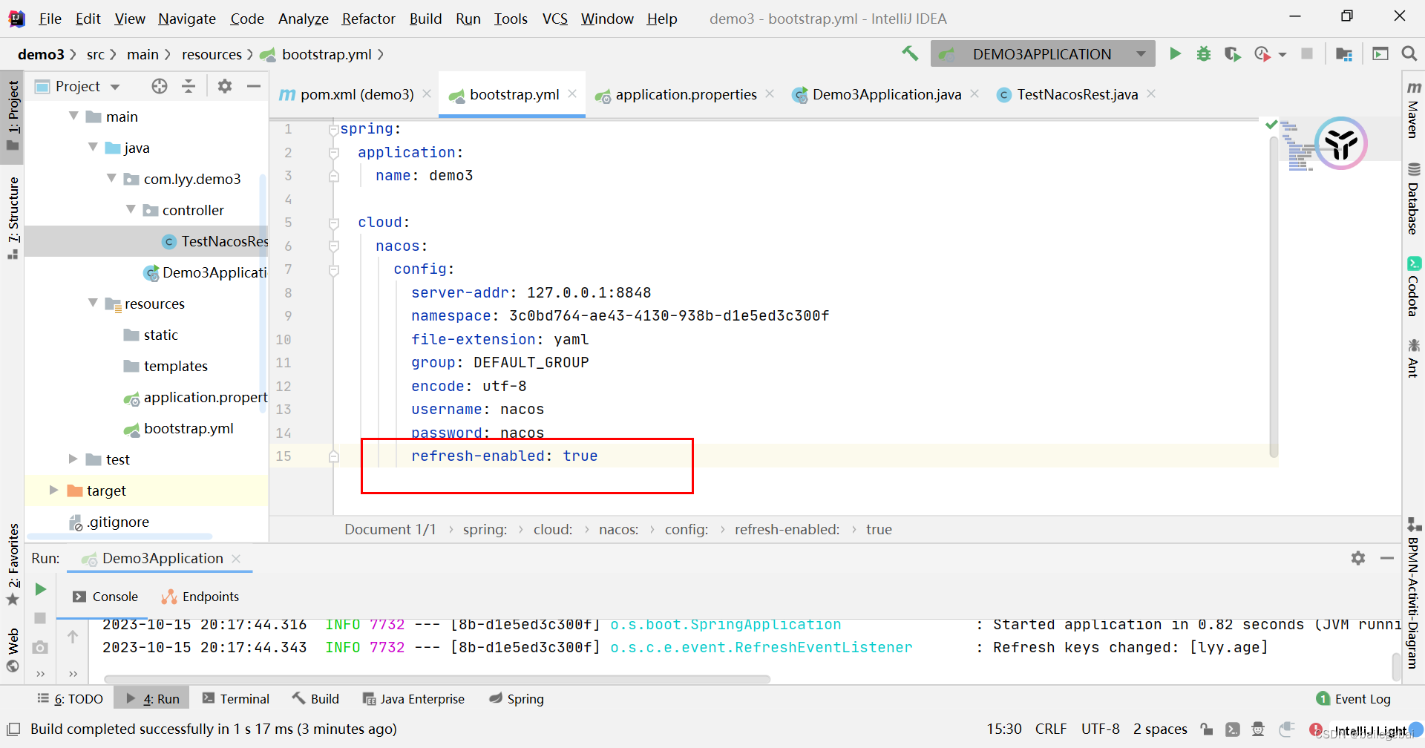Open the Java Enterprise tool window
This screenshot has width=1425, height=748.
(413, 699)
